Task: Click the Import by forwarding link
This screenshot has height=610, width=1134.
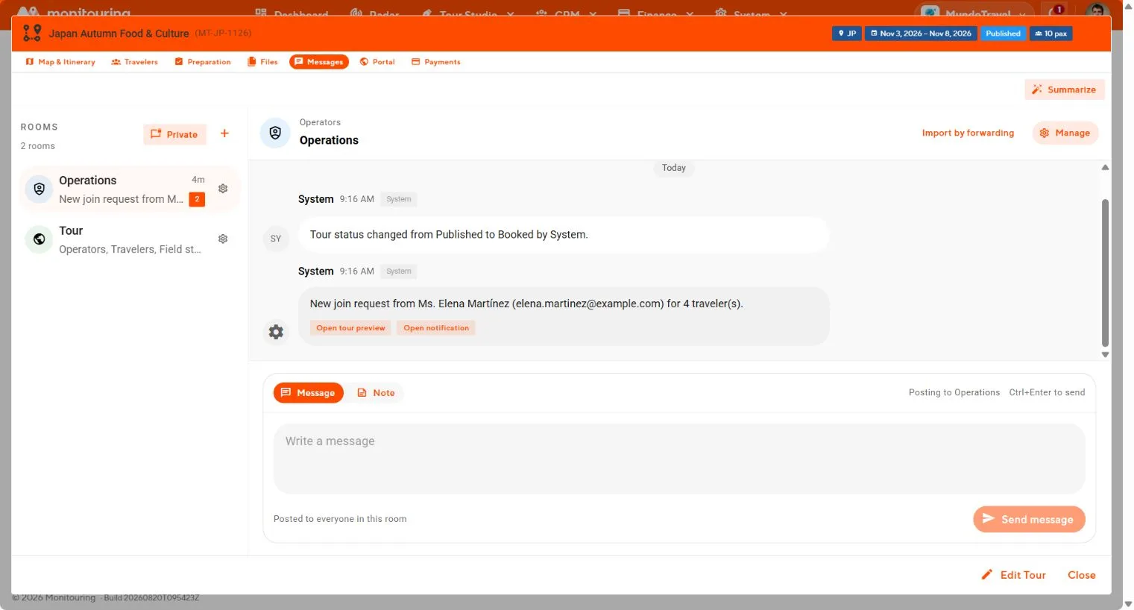Action: 968,133
